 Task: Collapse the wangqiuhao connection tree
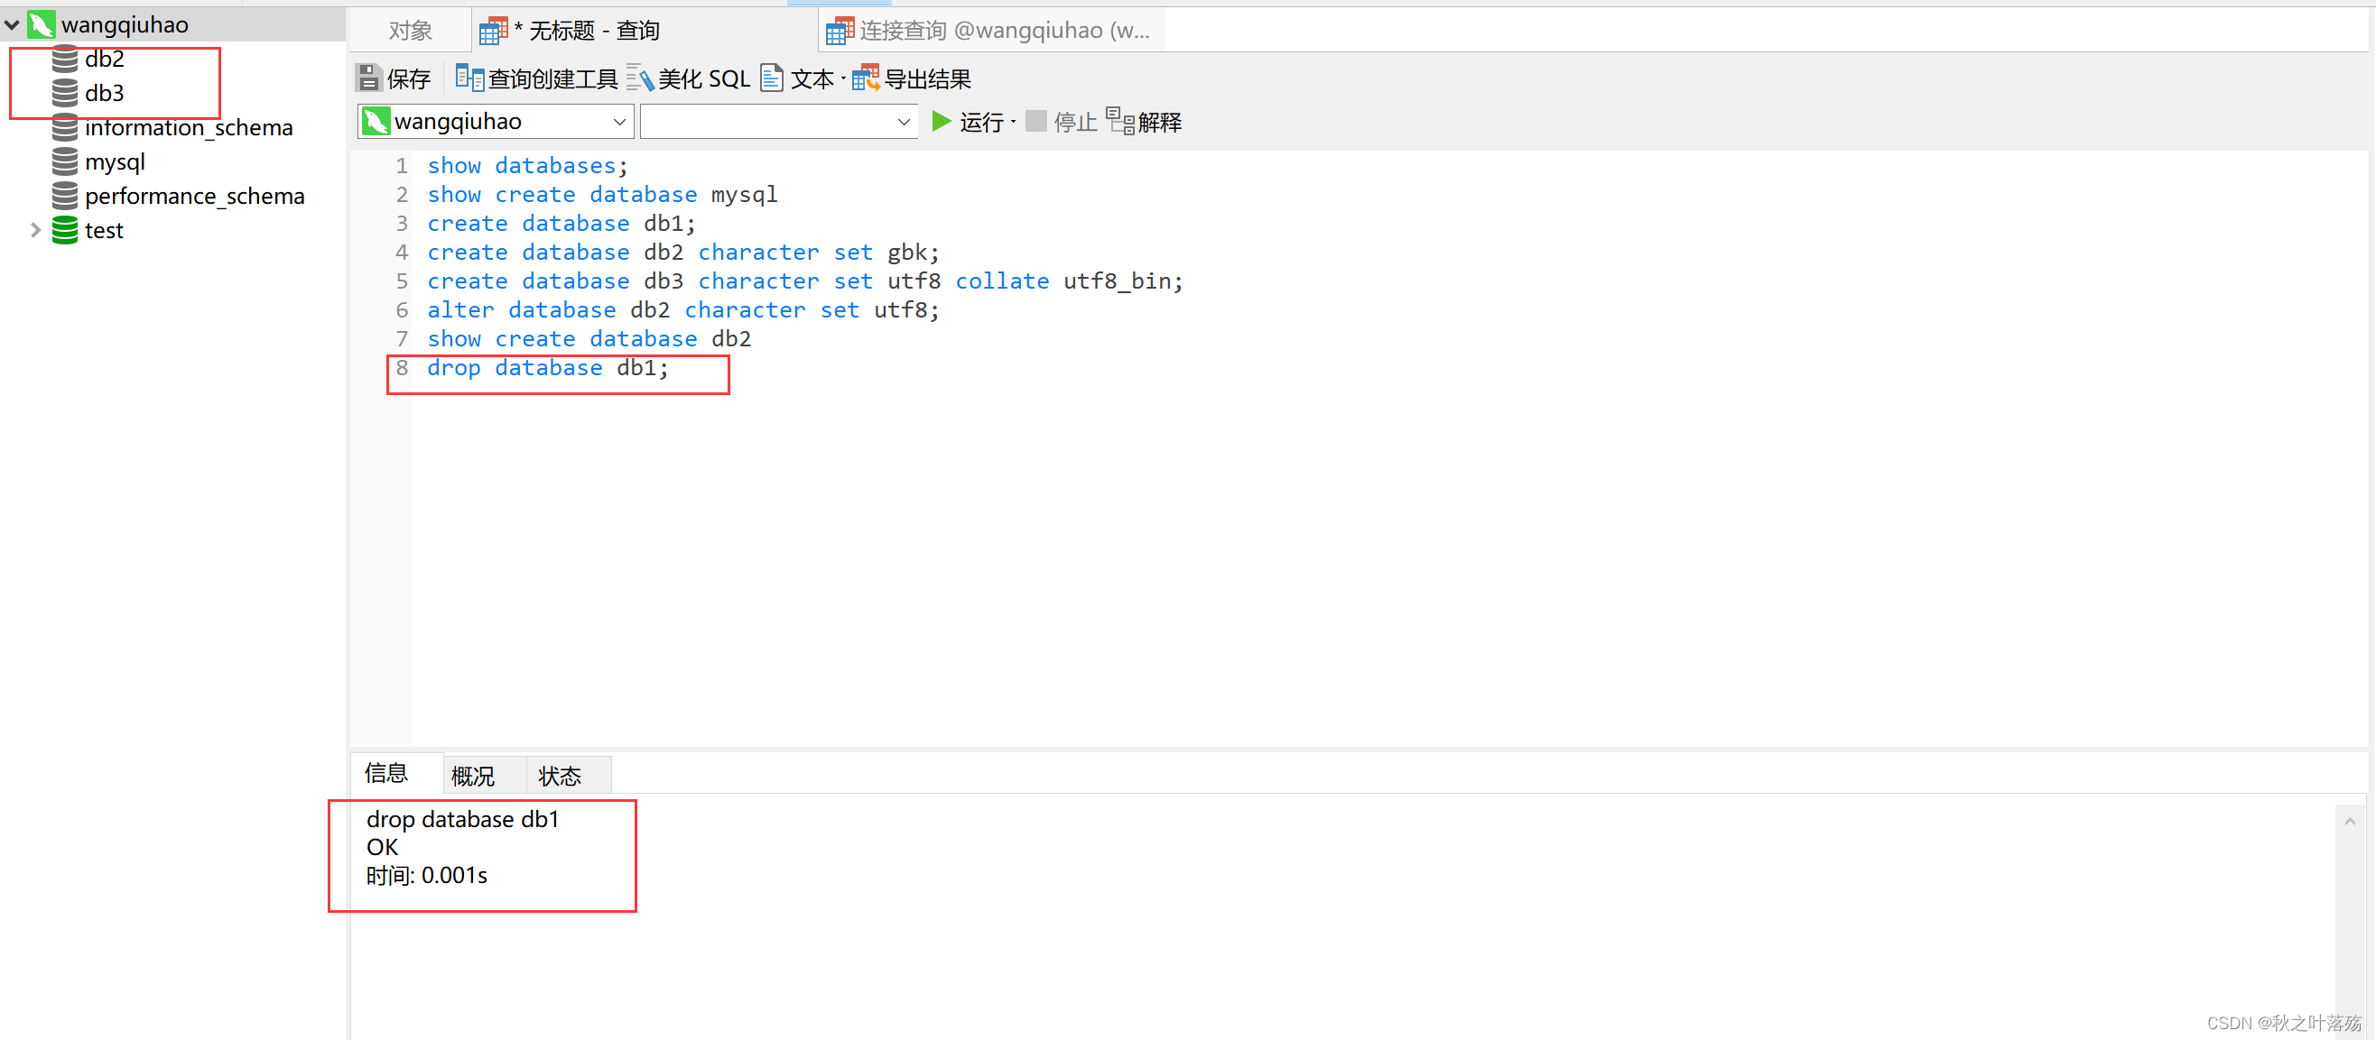point(12,24)
